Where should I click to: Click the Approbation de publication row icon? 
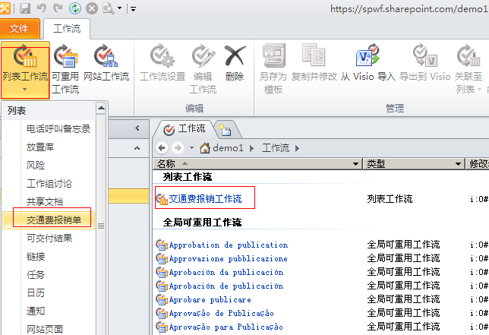[x=162, y=245]
